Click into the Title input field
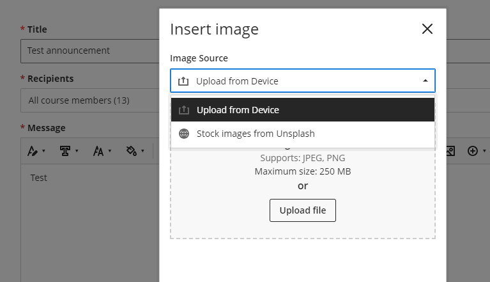This screenshot has height=282, width=490. click(89, 51)
